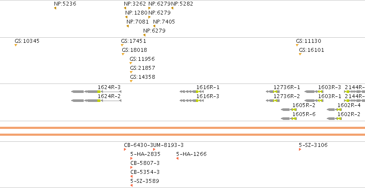Select the GS:17451 marker
The height and width of the screenshot is (188, 365).
(122, 45)
